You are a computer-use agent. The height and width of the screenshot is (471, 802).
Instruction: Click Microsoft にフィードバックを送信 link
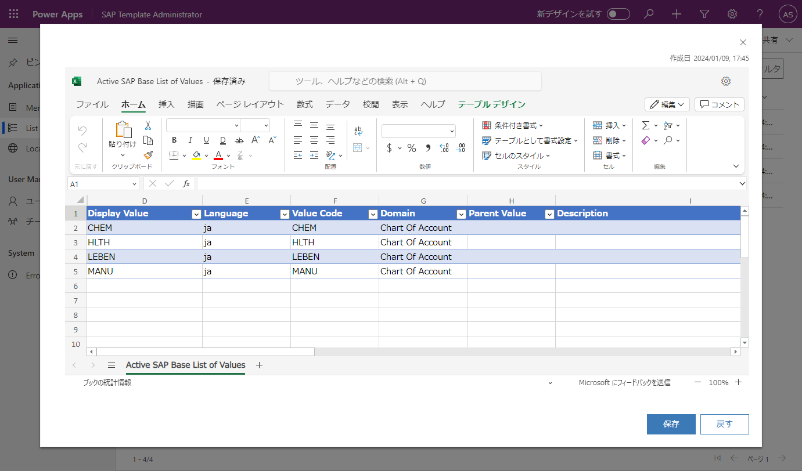point(624,383)
